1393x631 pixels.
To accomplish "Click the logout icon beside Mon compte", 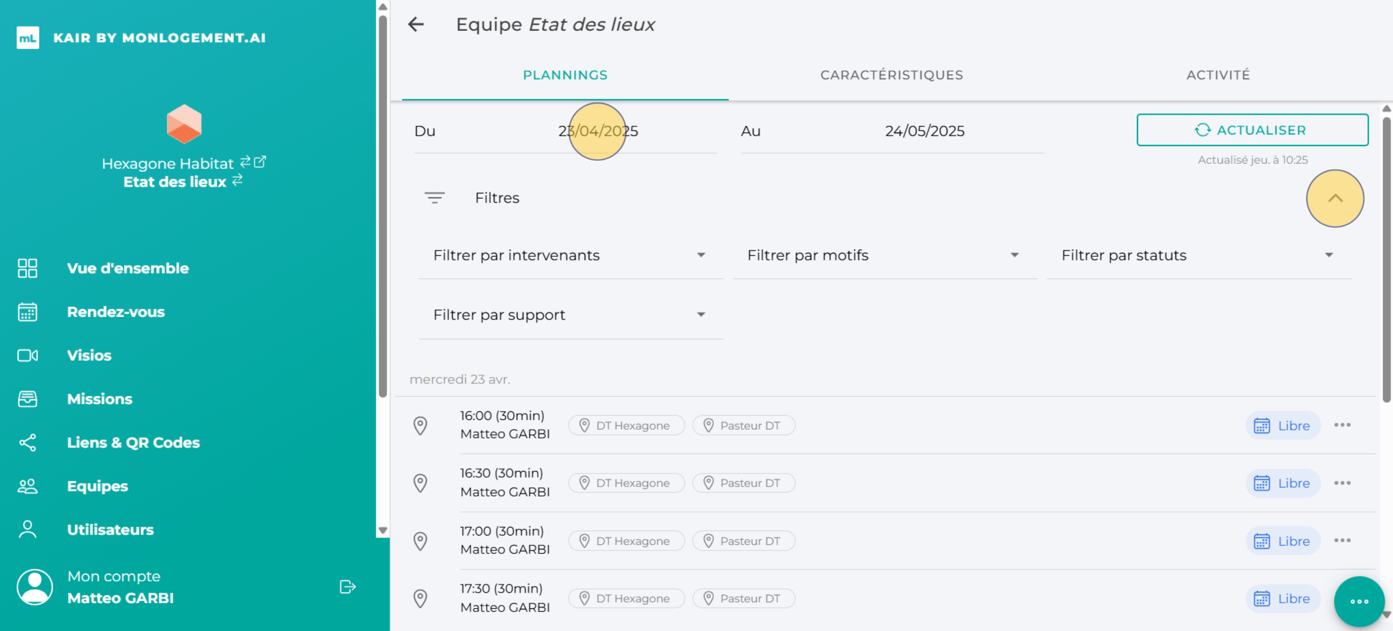I will (347, 587).
